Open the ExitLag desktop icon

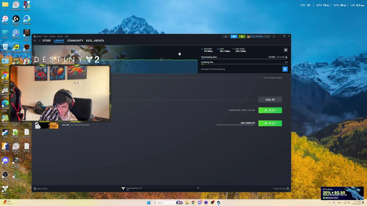tap(27, 6)
